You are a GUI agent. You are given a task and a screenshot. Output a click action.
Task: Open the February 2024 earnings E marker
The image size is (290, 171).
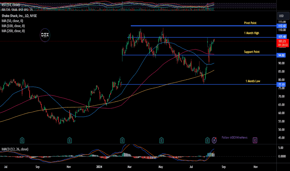click(x=122, y=140)
